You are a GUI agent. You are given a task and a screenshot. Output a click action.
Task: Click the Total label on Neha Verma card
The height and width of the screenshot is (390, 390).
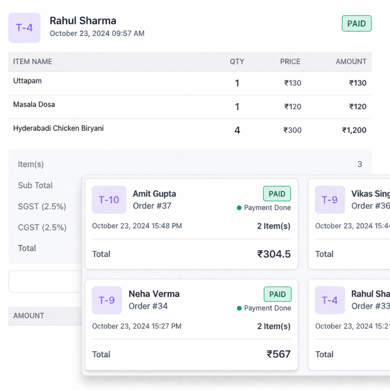[101, 354]
